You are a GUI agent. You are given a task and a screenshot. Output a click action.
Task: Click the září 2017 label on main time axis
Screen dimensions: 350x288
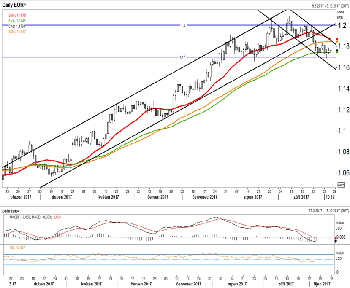pyautogui.click(x=301, y=197)
